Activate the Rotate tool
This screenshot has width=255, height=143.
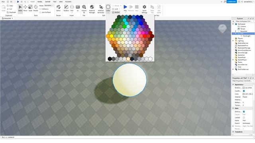pyautogui.click(x=35, y=8)
